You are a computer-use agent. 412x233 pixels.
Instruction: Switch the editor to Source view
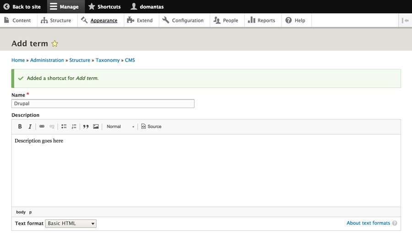click(x=152, y=127)
